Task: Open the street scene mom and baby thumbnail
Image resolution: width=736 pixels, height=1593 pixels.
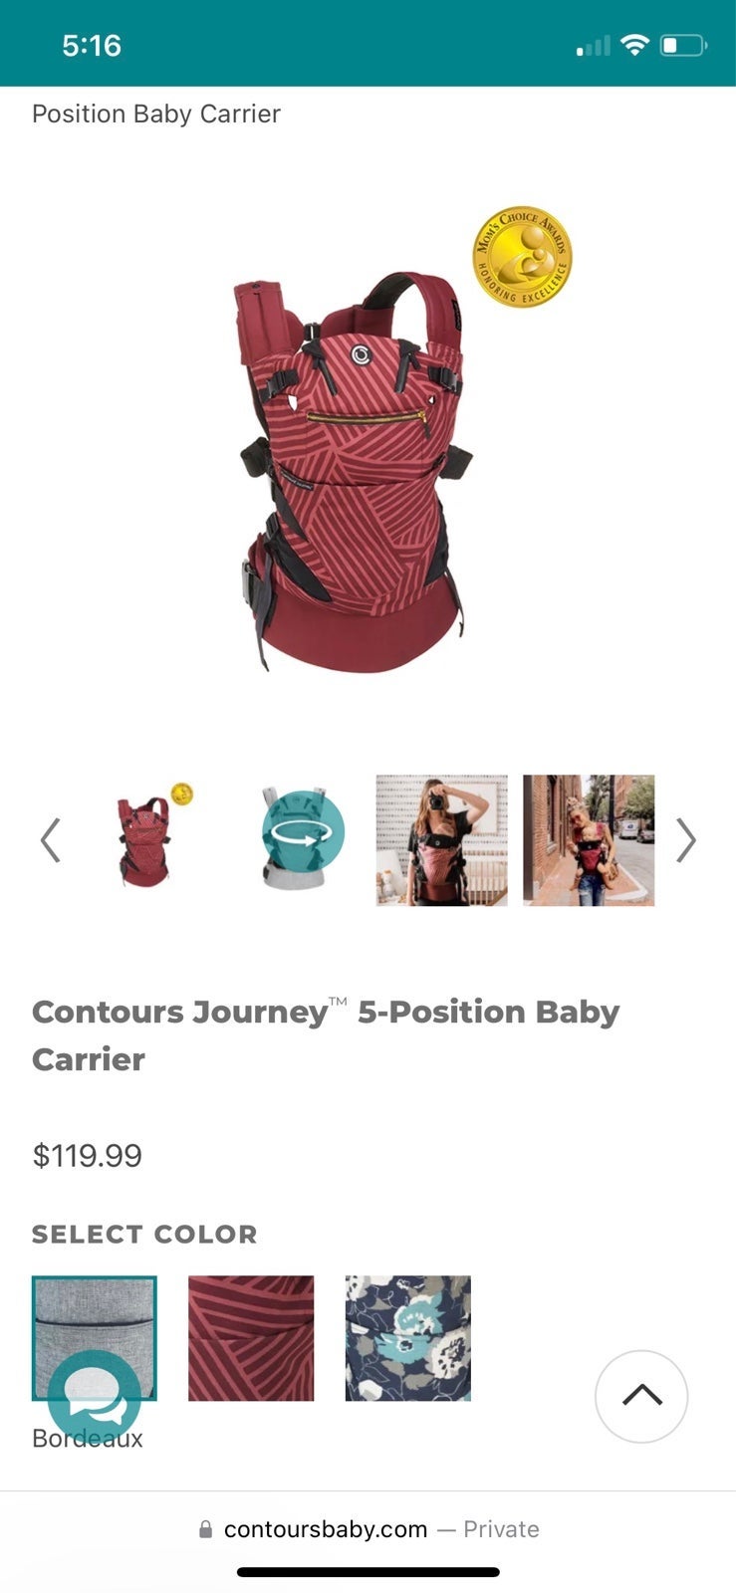Action: point(589,840)
